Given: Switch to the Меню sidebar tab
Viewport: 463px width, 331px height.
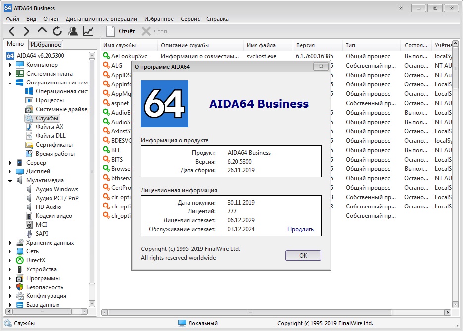Looking at the screenshot, I should click(x=15, y=44).
